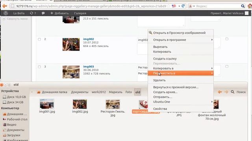
Task: Open img002 title link
Action: pyautogui.click(x=88, y=39)
